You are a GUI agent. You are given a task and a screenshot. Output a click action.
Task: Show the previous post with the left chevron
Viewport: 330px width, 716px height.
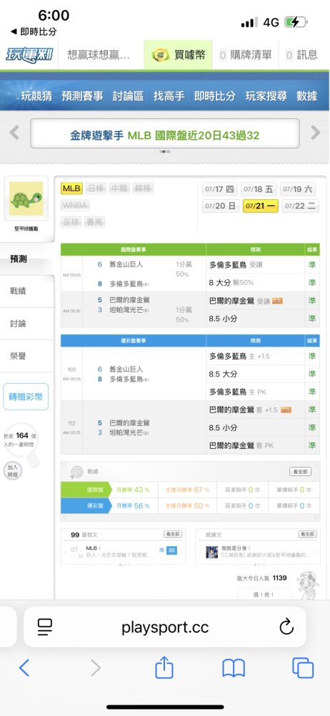click(65, 552)
